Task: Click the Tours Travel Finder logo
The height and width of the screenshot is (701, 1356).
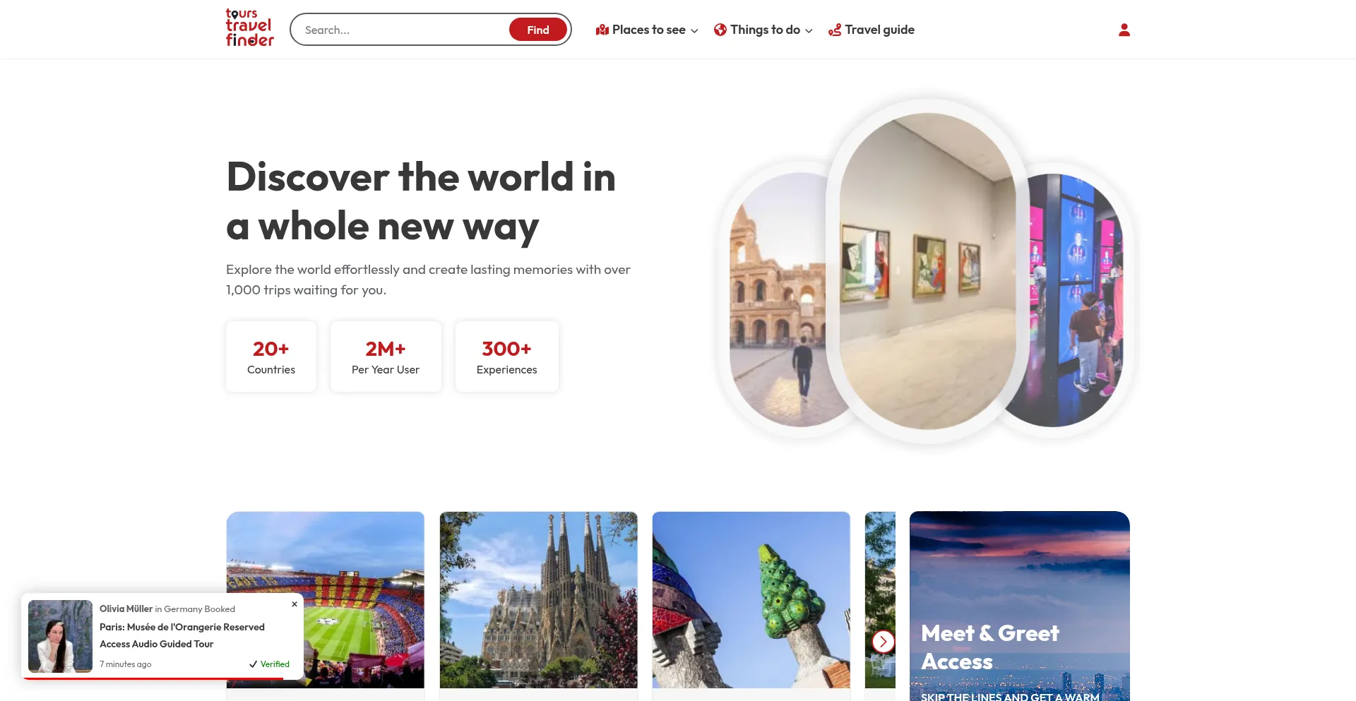Action: pyautogui.click(x=249, y=28)
